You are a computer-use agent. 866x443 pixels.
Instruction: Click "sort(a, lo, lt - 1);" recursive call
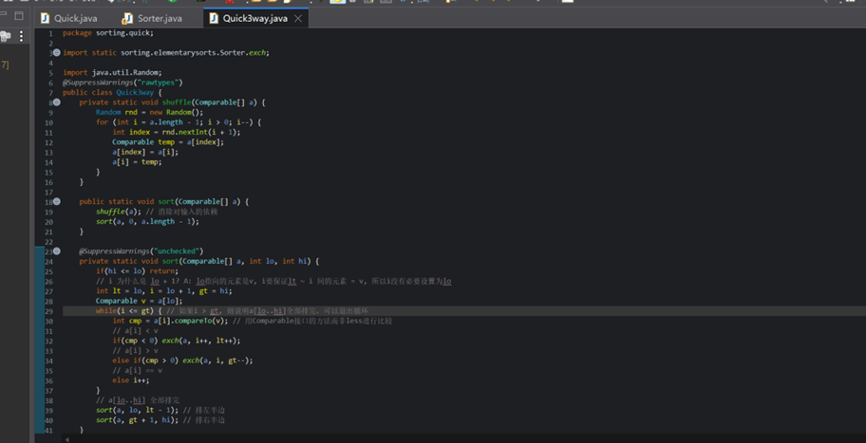point(137,411)
